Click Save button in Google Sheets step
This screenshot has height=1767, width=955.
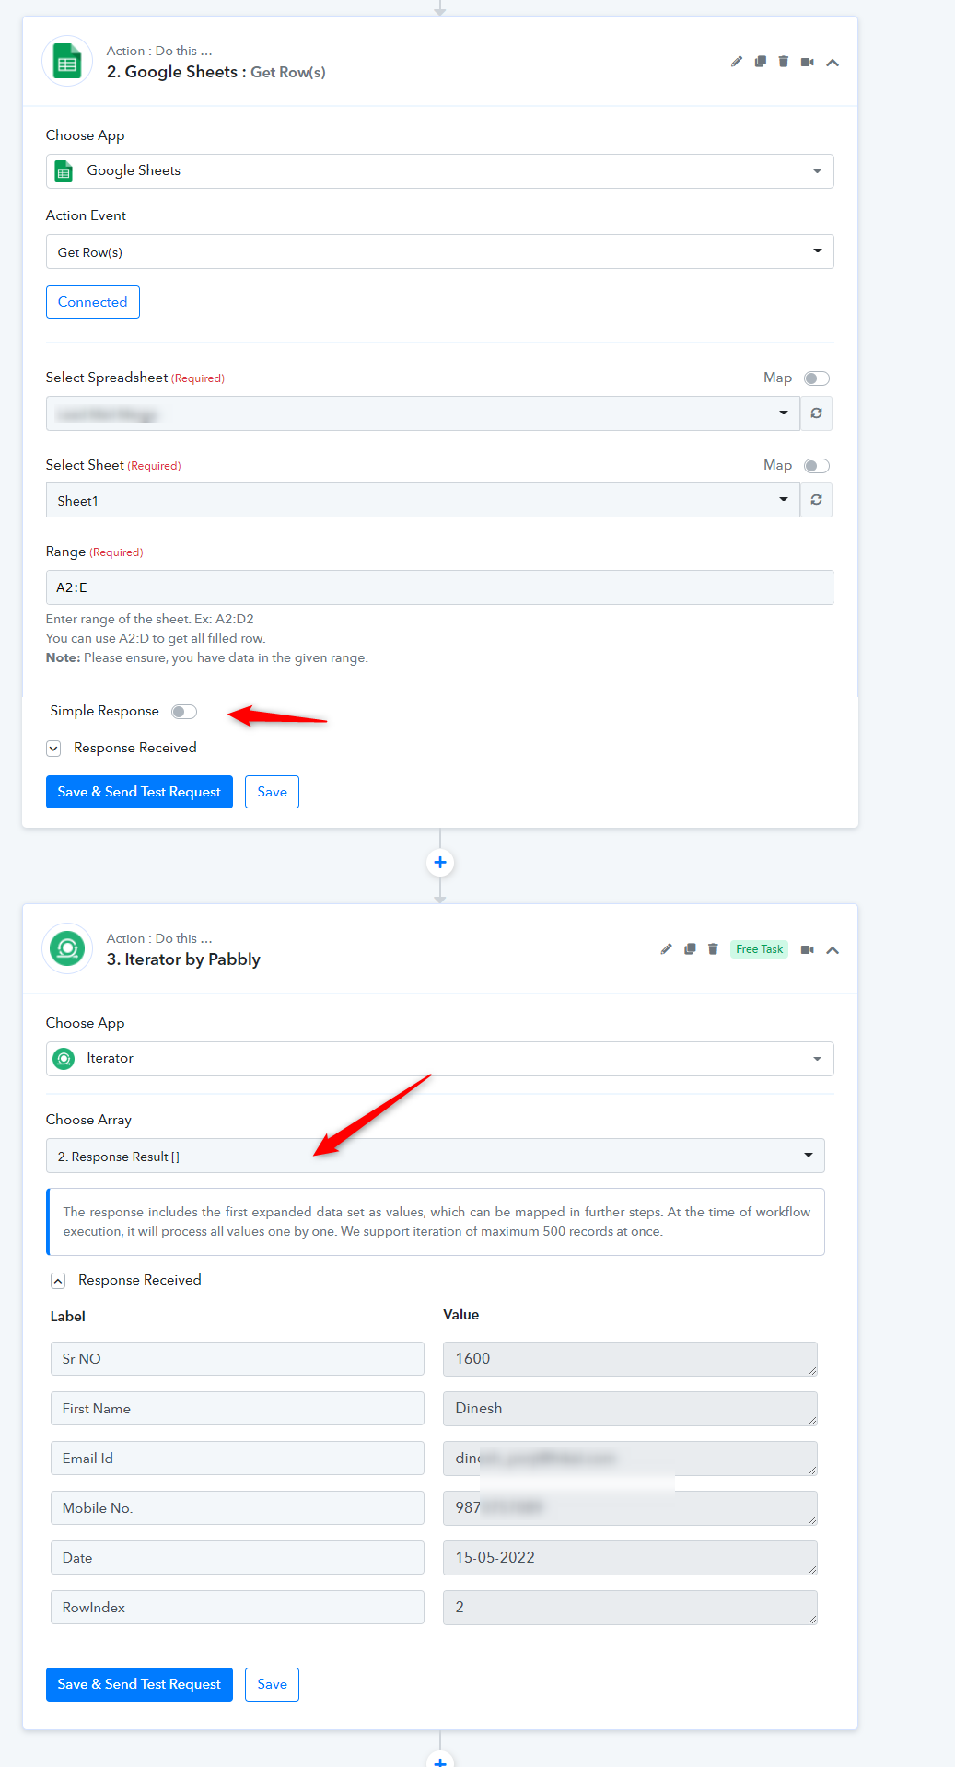272,792
